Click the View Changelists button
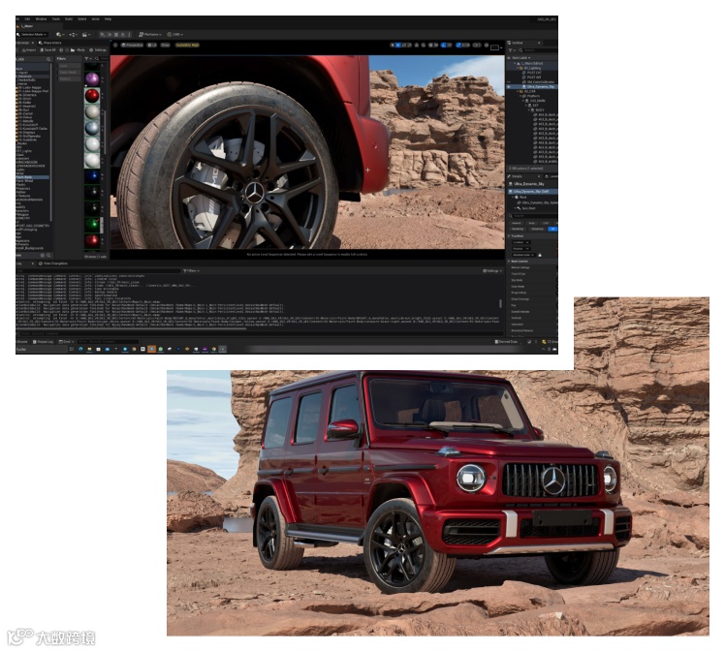 point(53,264)
